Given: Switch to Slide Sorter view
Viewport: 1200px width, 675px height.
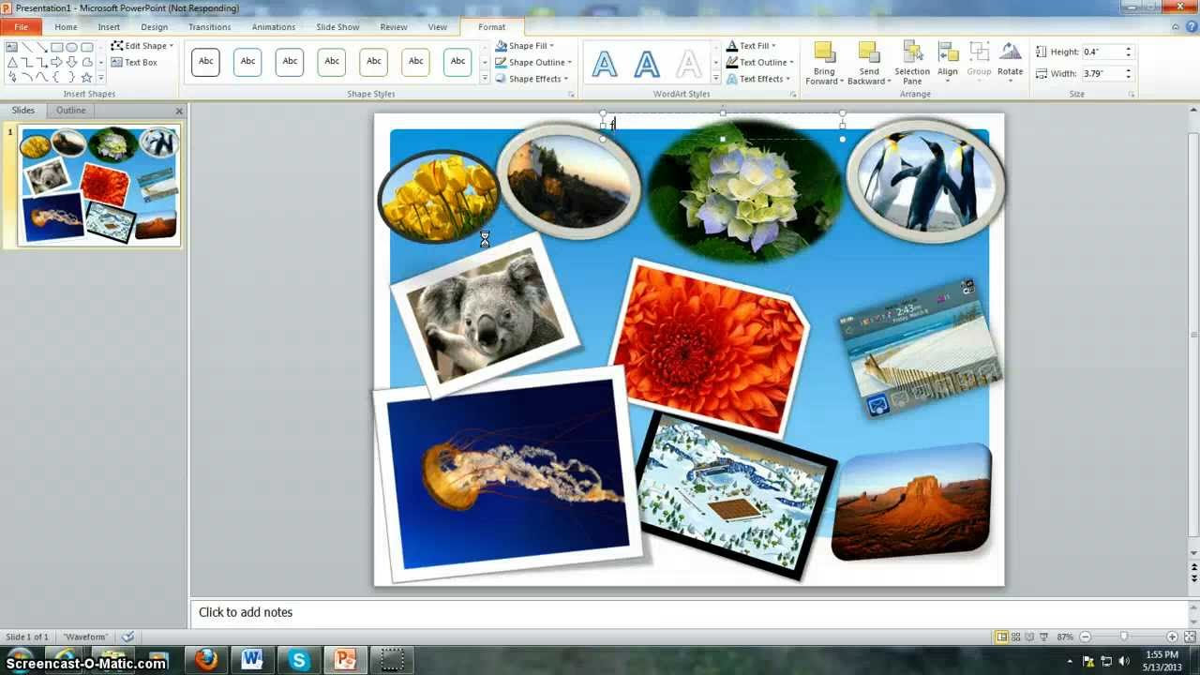Looking at the screenshot, I should tap(1015, 637).
